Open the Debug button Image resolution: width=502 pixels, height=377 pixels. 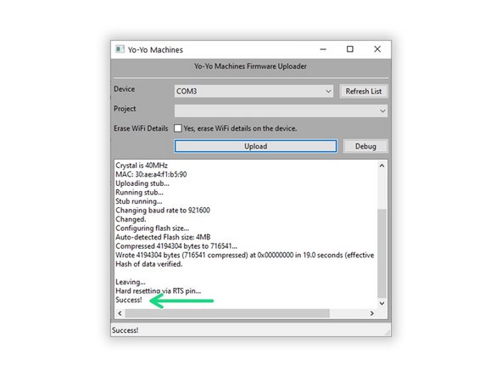pos(365,146)
